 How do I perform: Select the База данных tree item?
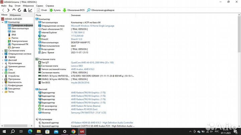(x=12, y=89)
